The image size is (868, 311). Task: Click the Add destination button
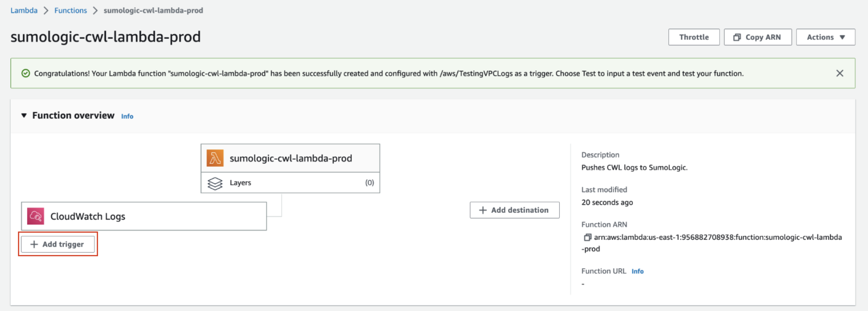click(514, 210)
